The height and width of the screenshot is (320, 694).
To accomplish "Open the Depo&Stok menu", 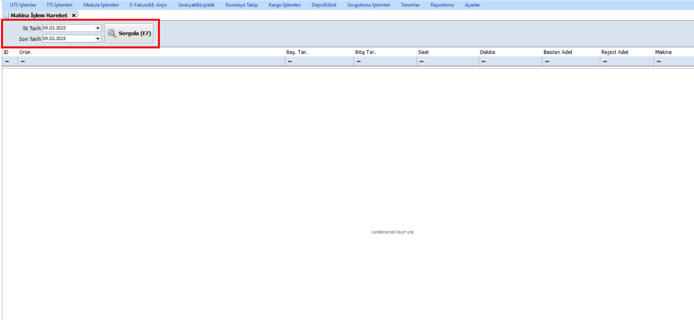I will (x=324, y=5).
